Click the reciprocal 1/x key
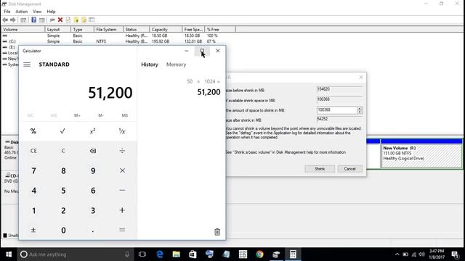Image resolution: width=465 pixels, height=261 pixels. 122,131
